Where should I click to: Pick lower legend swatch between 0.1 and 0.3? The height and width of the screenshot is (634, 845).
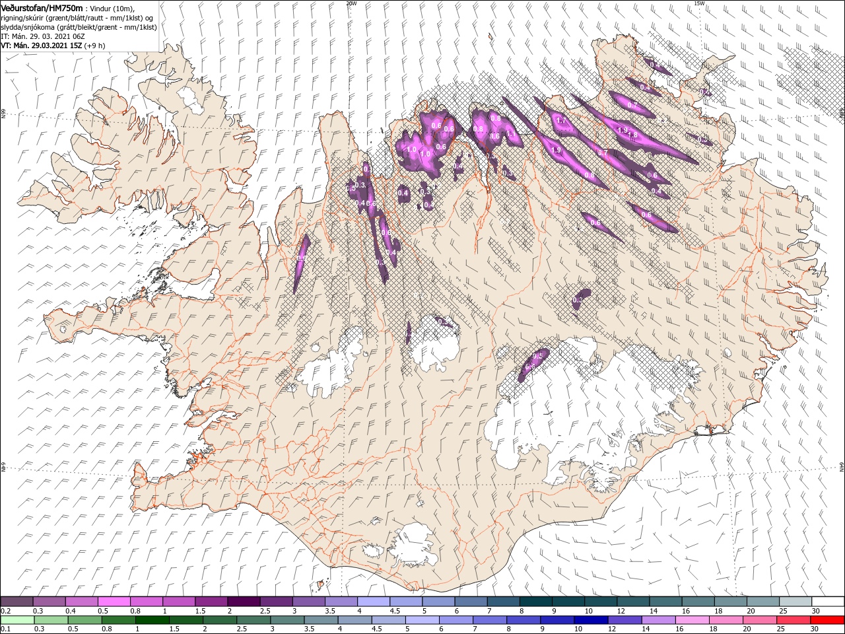point(17,620)
